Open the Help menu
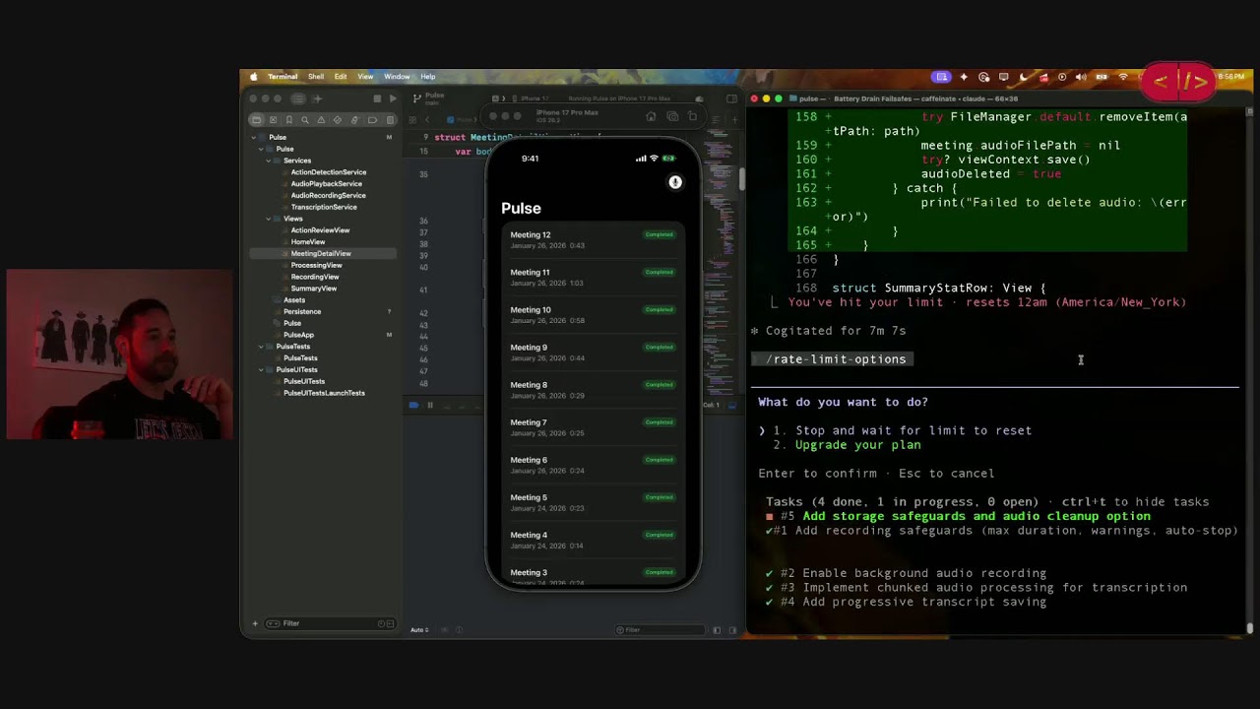 (x=428, y=77)
